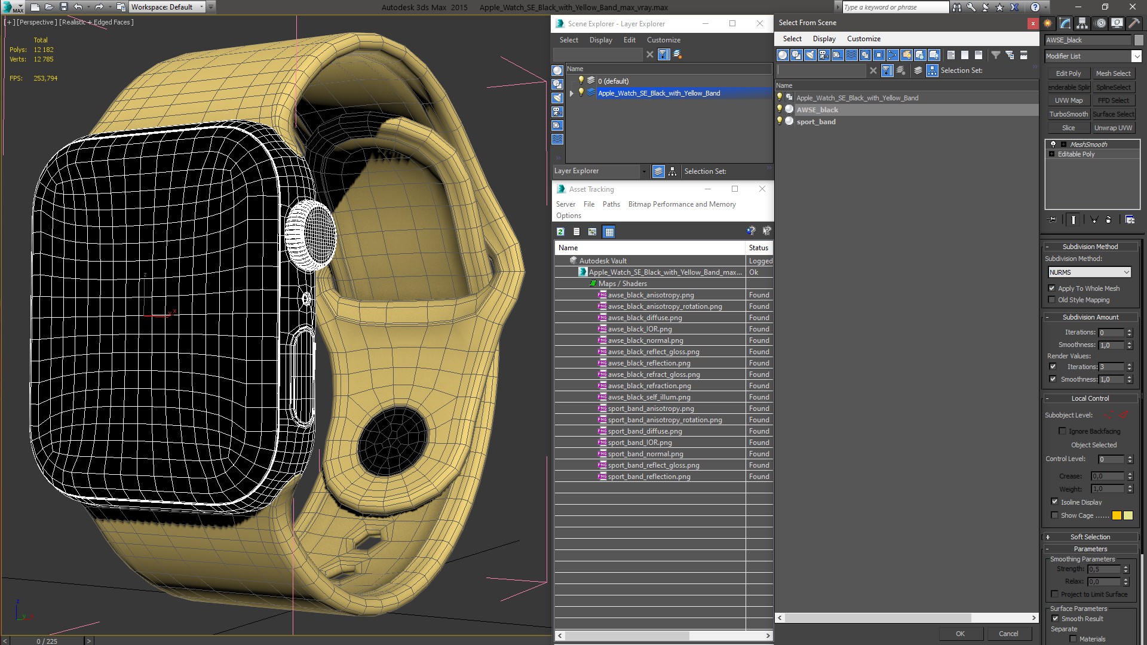Open the Utilities hammer panel tab
The height and width of the screenshot is (645, 1147).
1134,23
